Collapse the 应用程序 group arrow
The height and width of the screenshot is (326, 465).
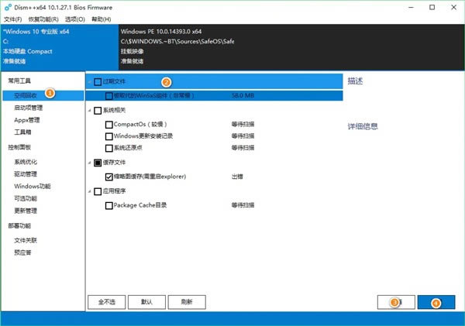90,191
